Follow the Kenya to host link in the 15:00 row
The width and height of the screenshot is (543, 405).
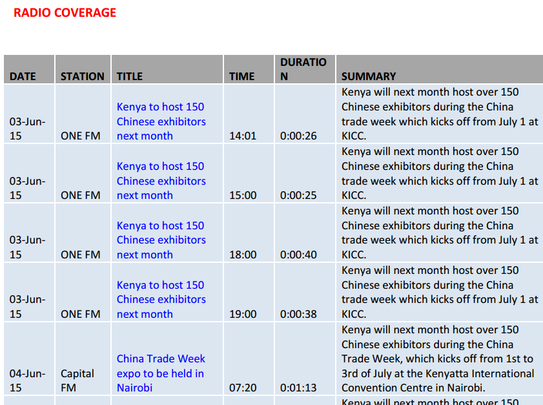click(x=161, y=181)
